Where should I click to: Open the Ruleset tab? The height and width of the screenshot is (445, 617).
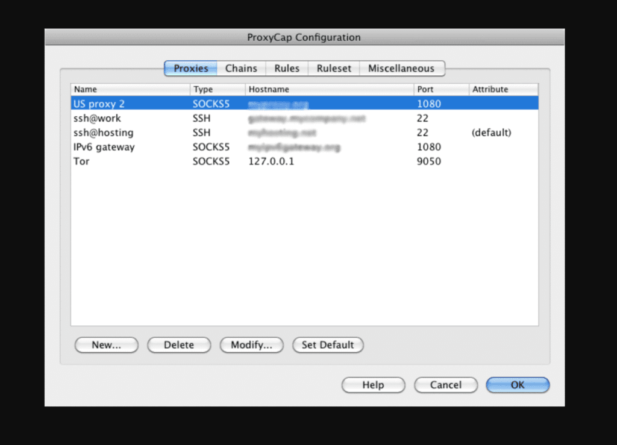point(334,68)
